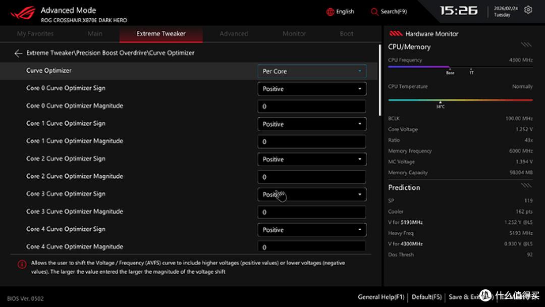Load defaults with Default(F5)
Image resolution: width=545 pixels, height=307 pixels.
426,297
